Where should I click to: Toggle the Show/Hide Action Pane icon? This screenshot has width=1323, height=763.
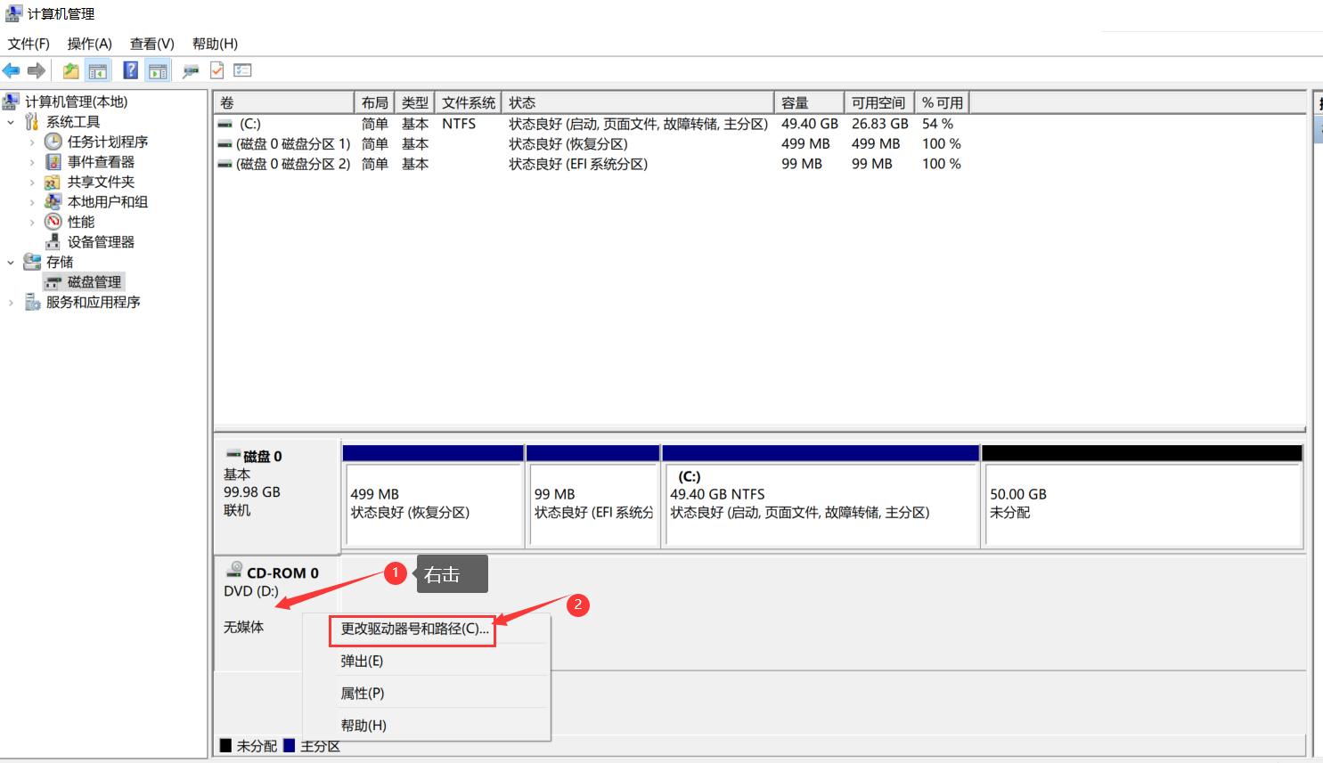click(159, 71)
